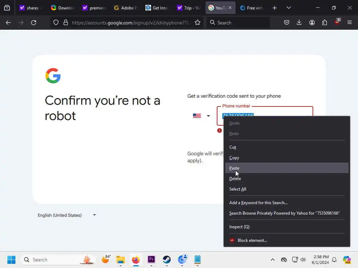Switch to the Download tab
The width and height of the screenshot is (358, 268).
(62, 8)
